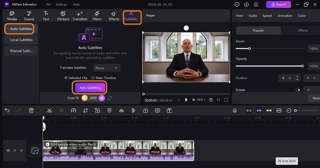This screenshot has width=320, height=168.
Task: Open the Settings menu
Action: pos(62,4)
